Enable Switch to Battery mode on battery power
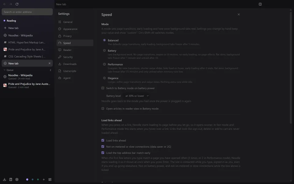The width and height of the screenshot is (294, 184). 103,88
